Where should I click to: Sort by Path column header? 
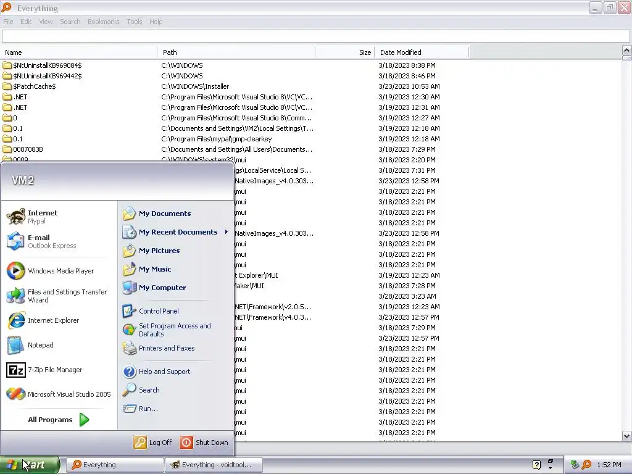pyautogui.click(x=236, y=52)
